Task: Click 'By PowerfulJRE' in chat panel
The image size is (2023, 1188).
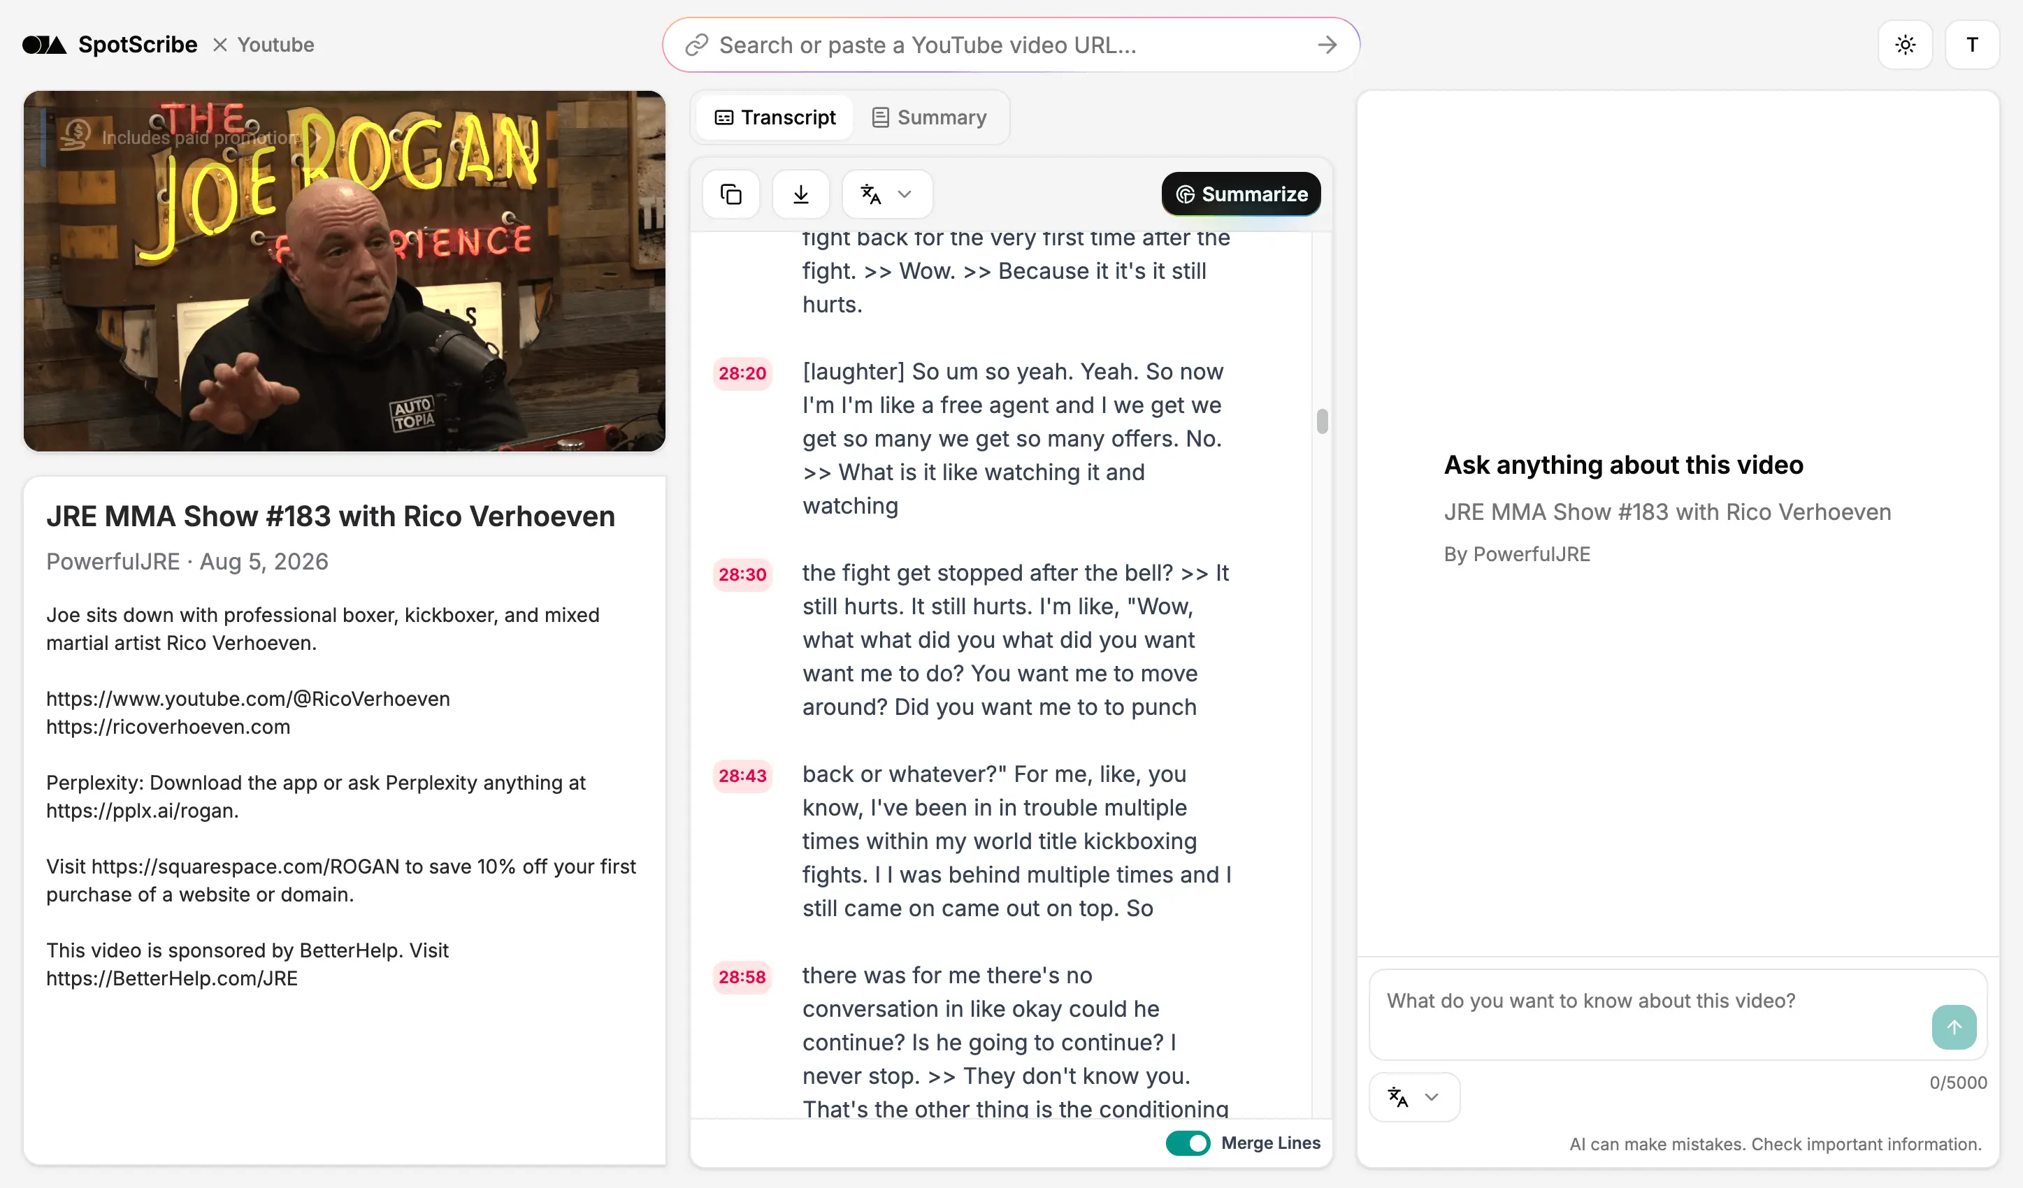Action: pyautogui.click(x=1516, y=555)
